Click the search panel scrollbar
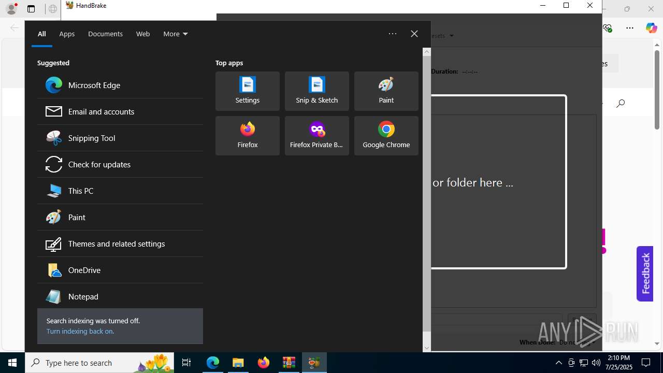The height and width of the screenshot is (373, 663). (x=427, y=193)
